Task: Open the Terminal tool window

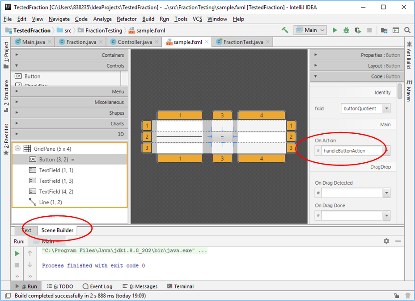Action: click(181, 286)
